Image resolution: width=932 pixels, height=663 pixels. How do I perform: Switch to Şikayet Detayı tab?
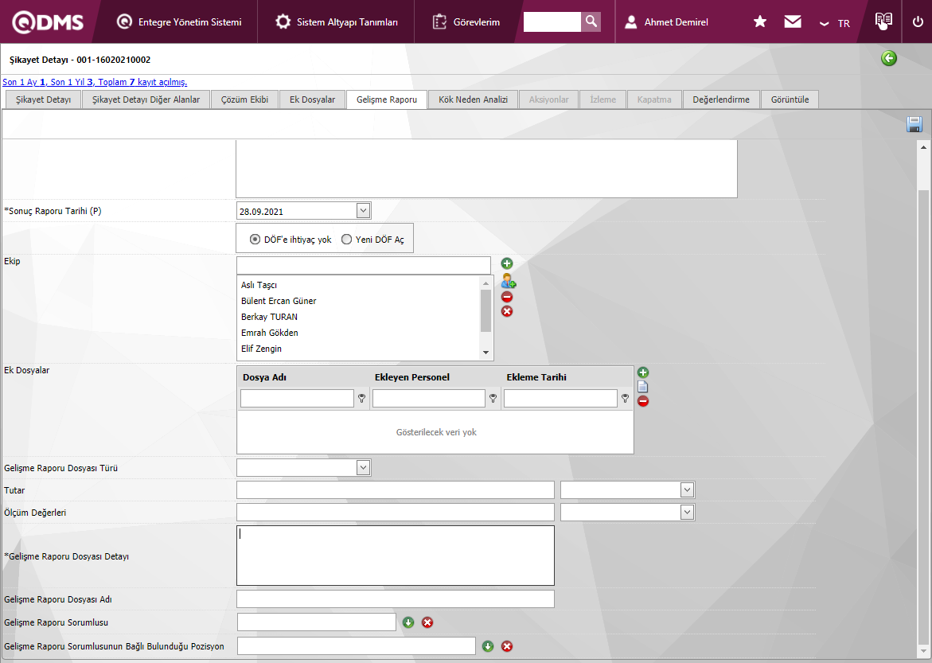44,99
